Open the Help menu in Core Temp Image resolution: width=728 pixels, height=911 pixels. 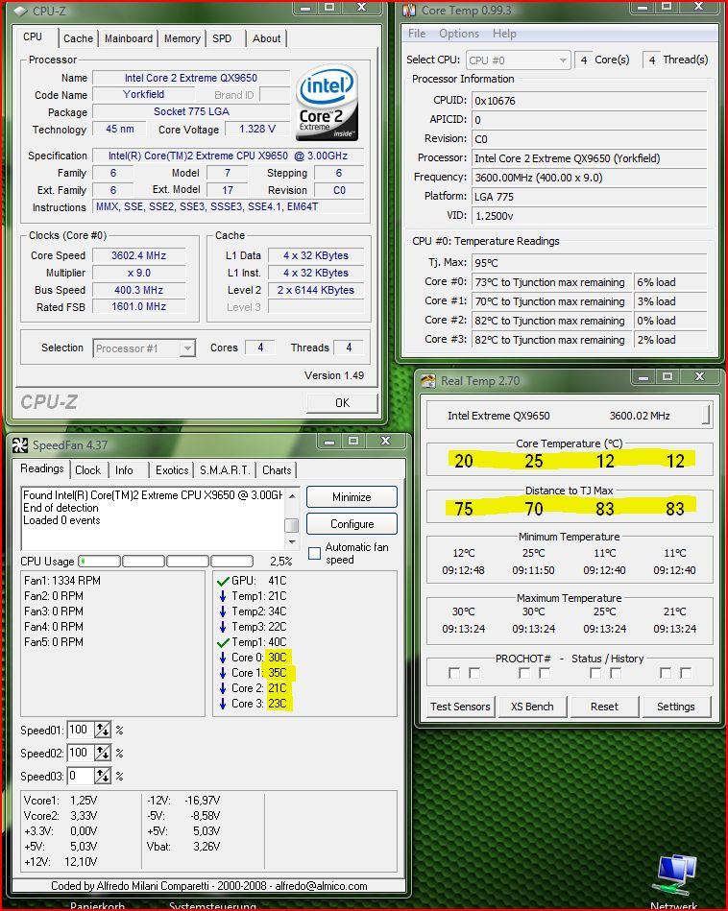(505, 33)
